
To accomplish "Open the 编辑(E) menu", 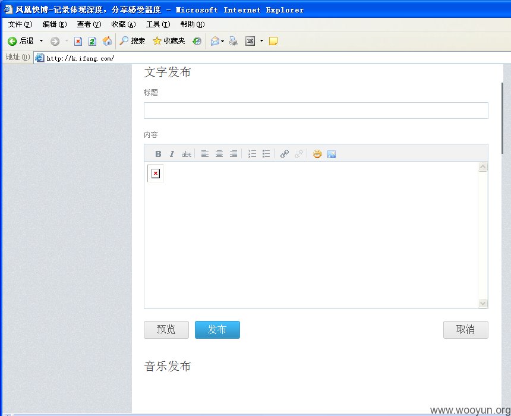I will [x=55, y=24].
